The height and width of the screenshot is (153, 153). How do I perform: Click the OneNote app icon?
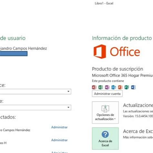(x=107, y=87)
